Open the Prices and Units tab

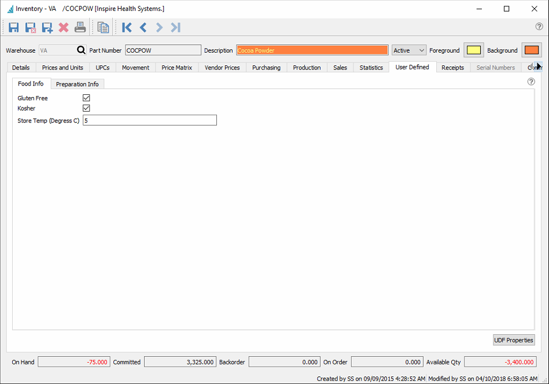(x=62, y=68)
